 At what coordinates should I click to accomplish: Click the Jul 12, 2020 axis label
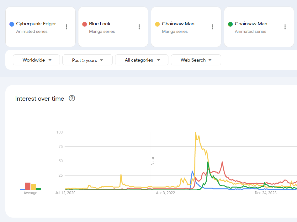65,193
